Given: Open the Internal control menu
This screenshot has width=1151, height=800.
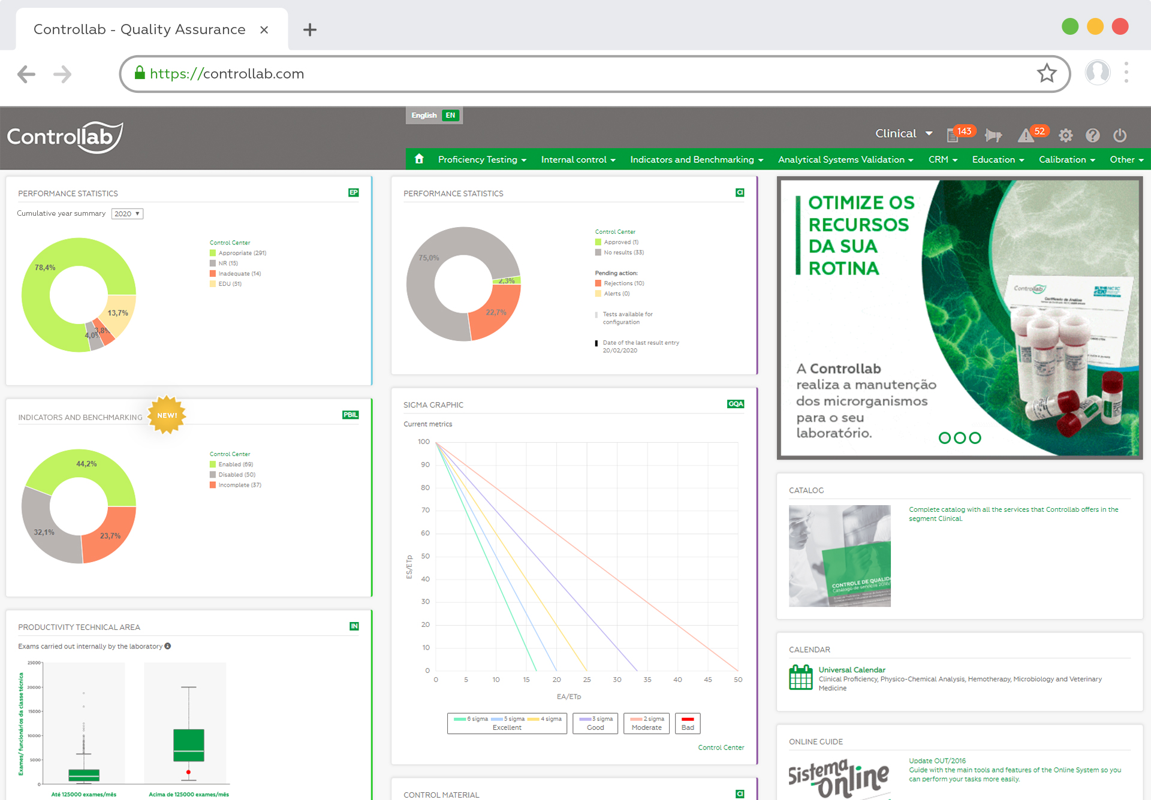Looking at the screenshot, I should coord(578,159).
